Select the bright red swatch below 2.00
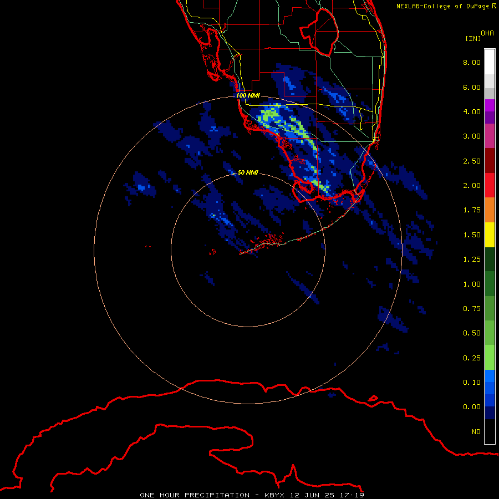This screenshot has height=499, width=499. pos(490,185)
